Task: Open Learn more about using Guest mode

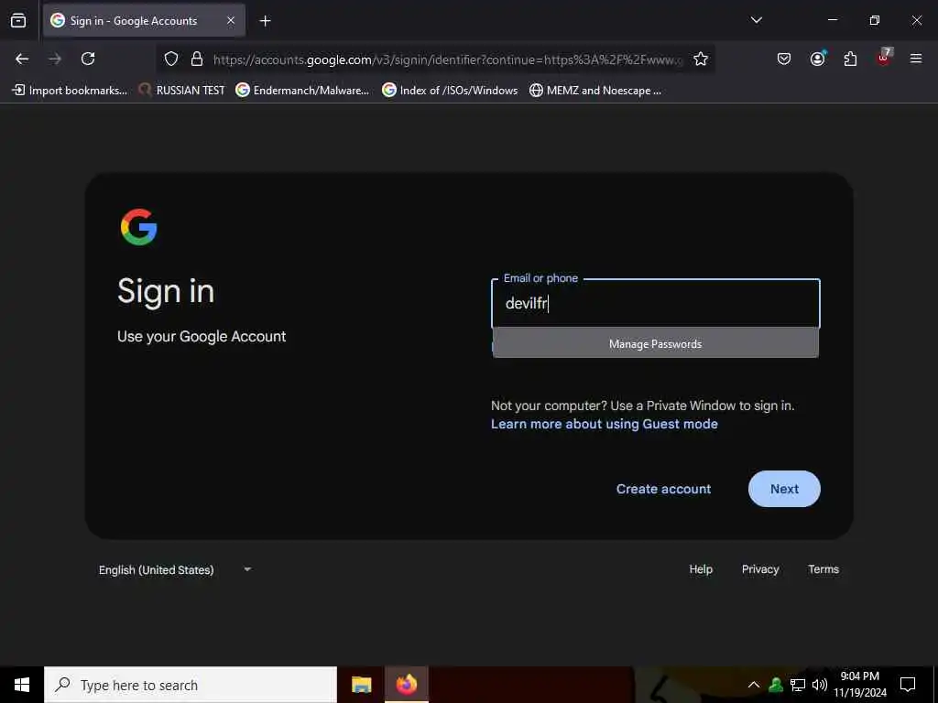Action: coord(605,424)
